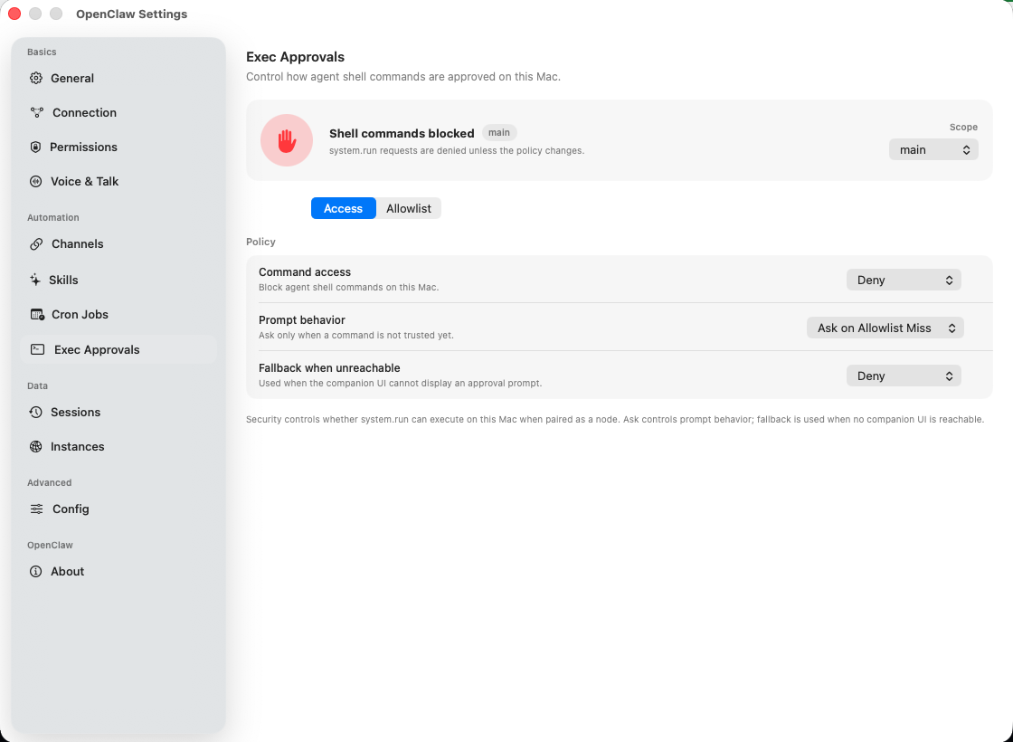Click the About info icon
The height and width of the screenshot is (742, 1013).
point(36,571)
